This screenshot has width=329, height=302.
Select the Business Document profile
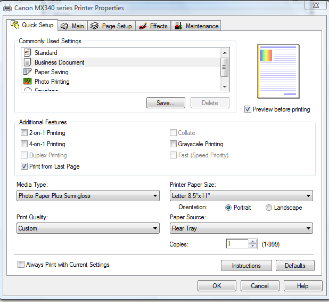click(x=121, y=62)
